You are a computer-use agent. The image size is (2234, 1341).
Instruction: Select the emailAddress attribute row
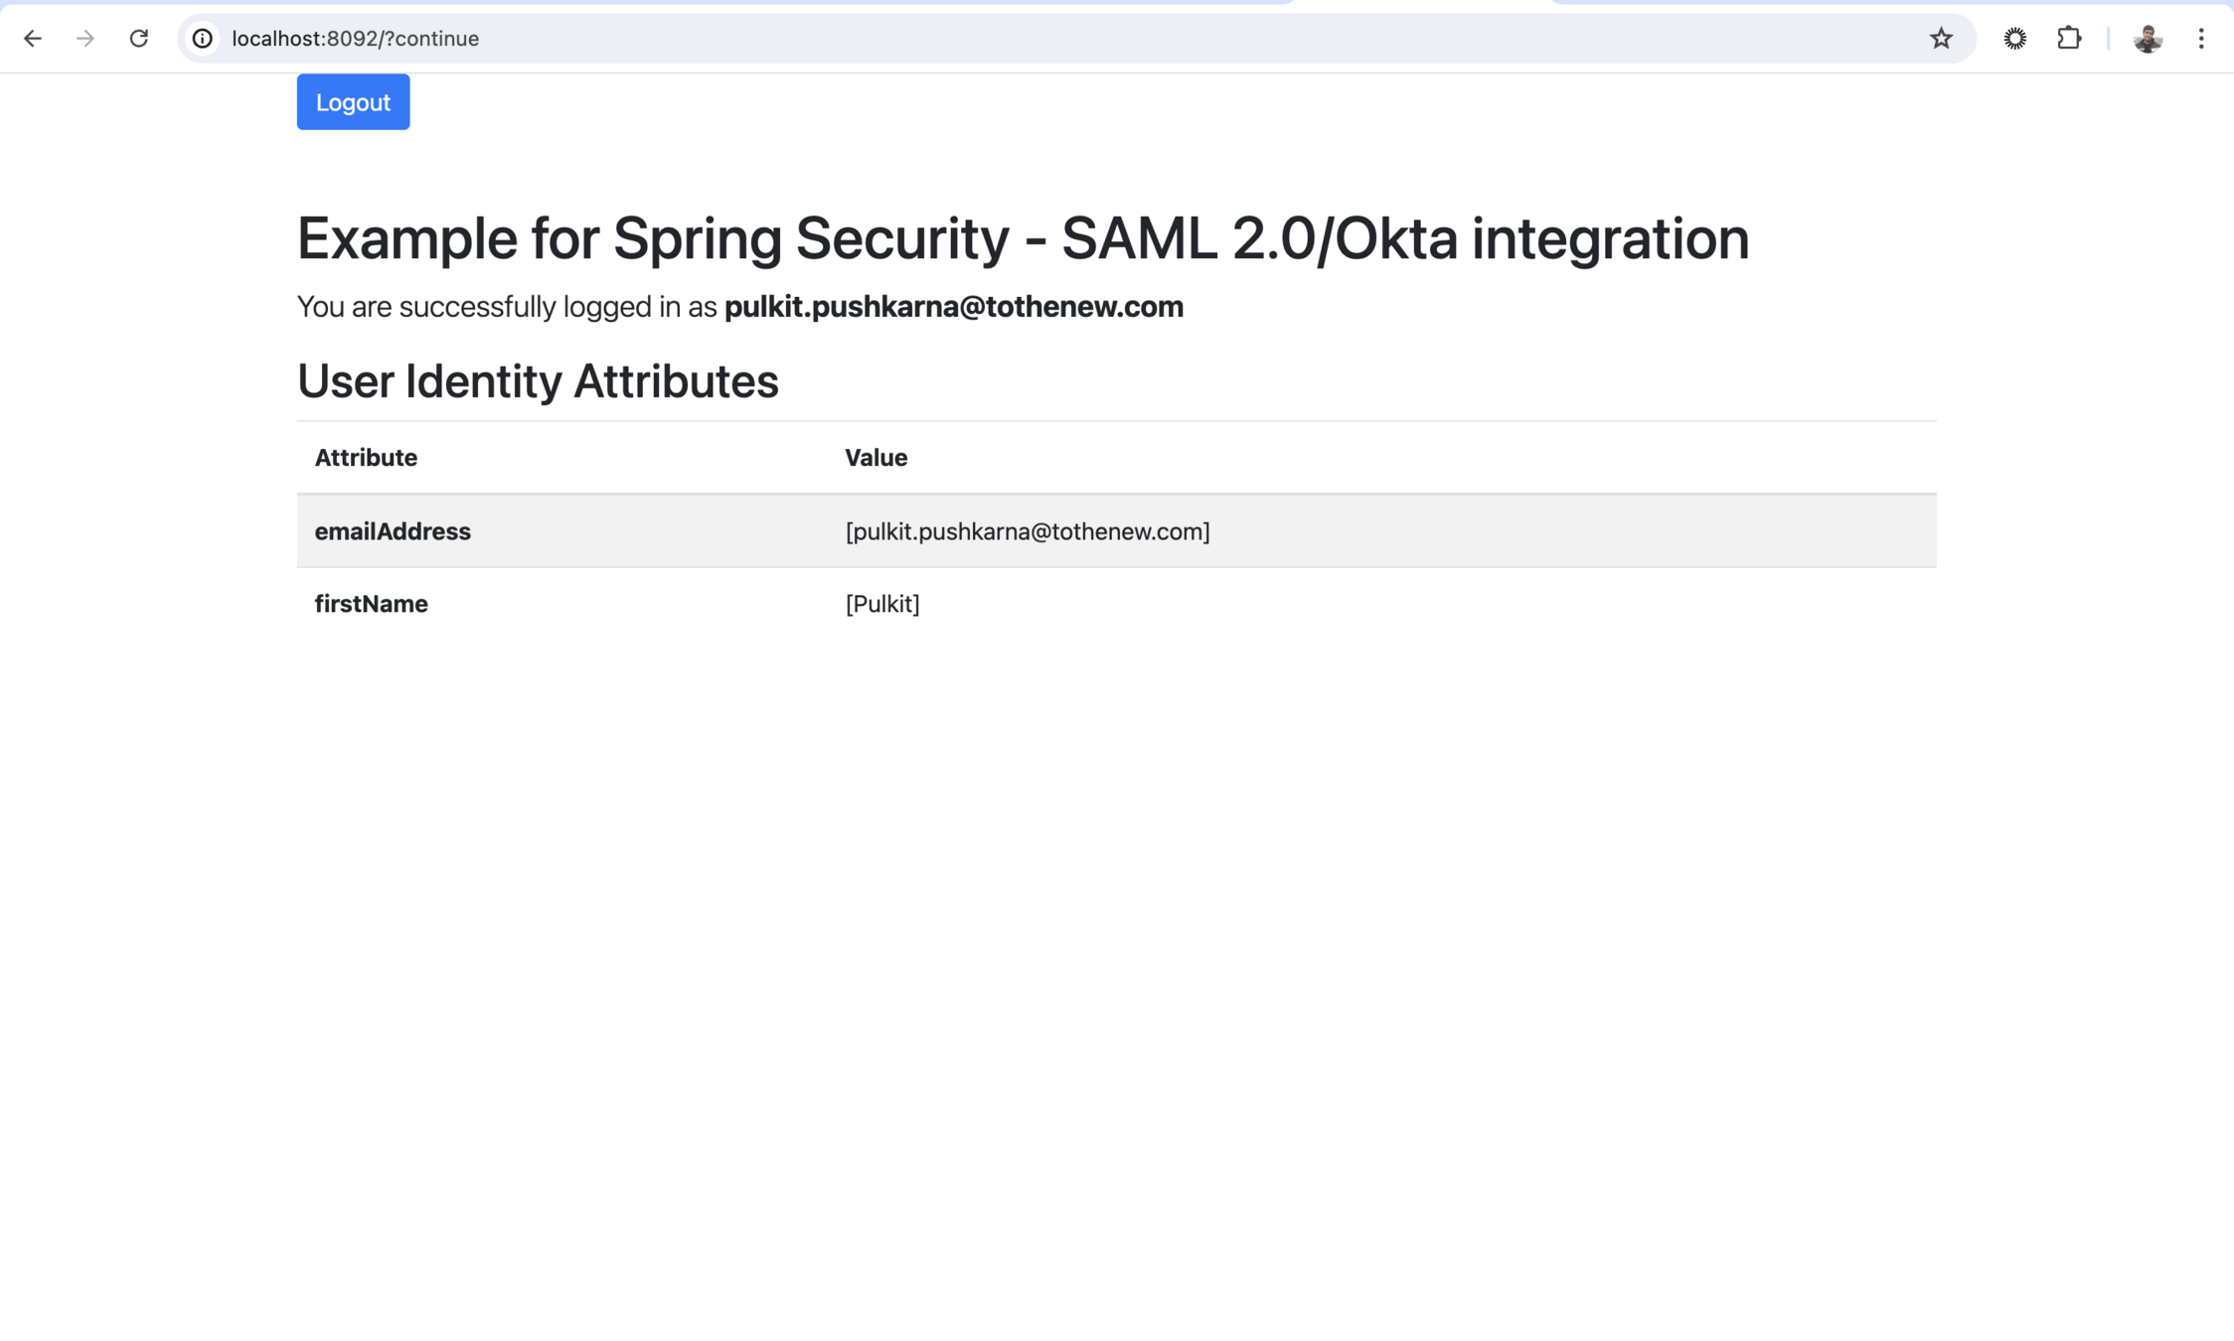coord(393,531)
